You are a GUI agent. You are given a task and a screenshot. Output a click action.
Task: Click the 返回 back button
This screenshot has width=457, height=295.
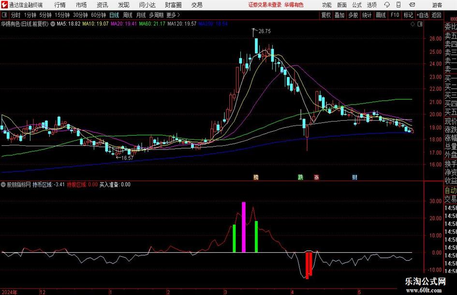pos(436,15)
